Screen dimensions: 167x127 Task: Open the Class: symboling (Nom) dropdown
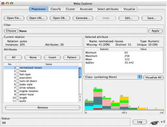pos(113,77)
